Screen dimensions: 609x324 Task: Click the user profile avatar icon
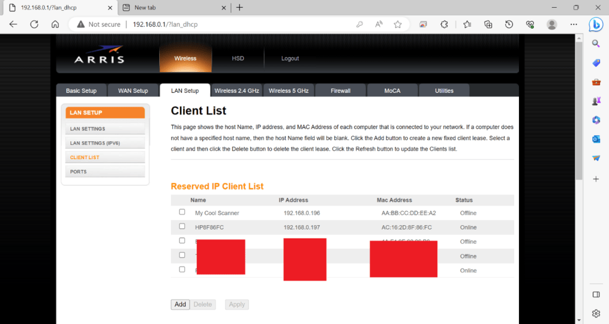tap(552, 24)
